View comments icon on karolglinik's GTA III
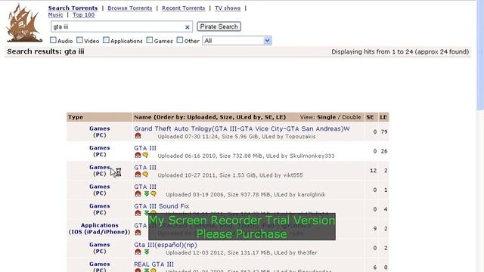 (x=154, y=194)
